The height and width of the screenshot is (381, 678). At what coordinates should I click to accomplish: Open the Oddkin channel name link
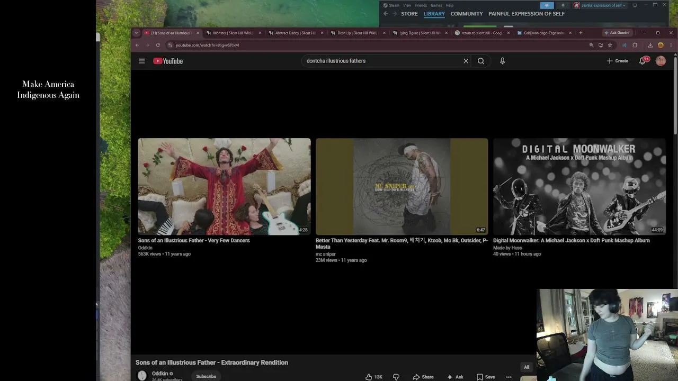point(160,374)
